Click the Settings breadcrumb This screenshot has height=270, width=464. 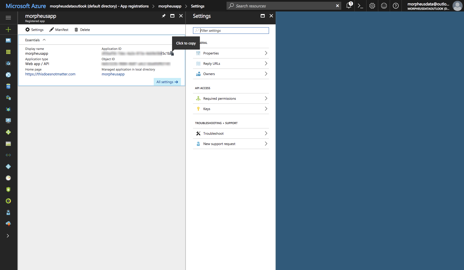[x=198, y=6]
